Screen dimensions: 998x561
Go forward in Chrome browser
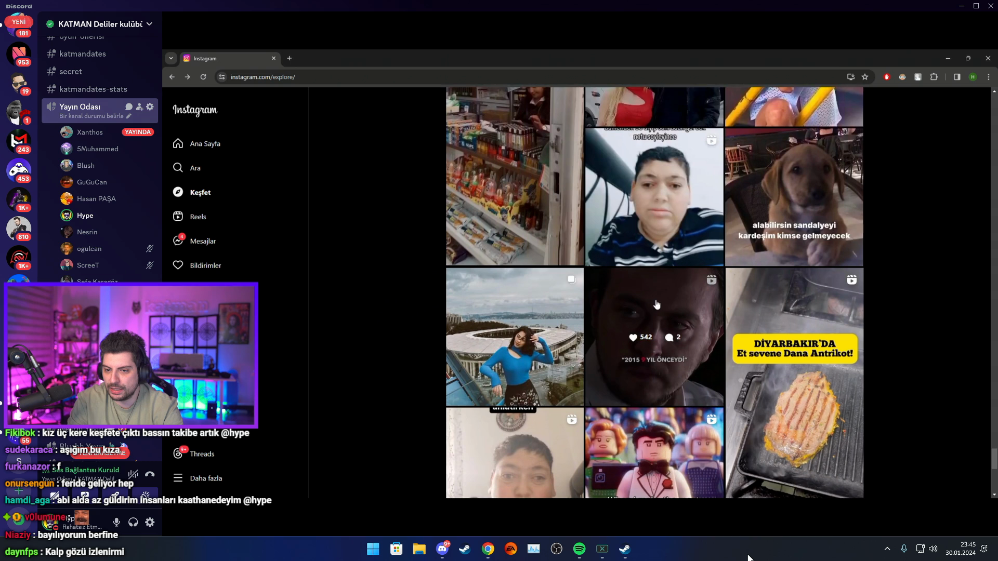tap(188, 77)
